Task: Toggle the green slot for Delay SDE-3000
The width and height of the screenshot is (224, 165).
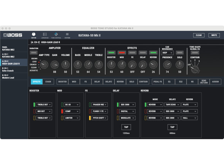Action: click(118, 105)
